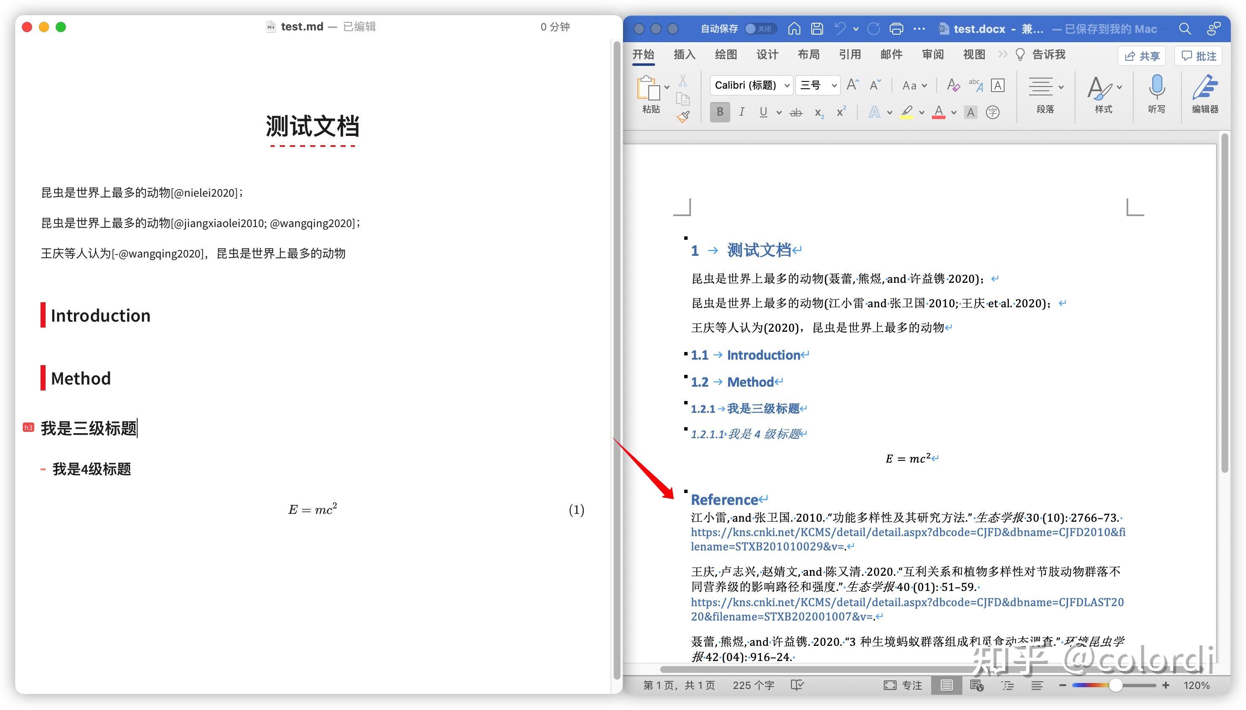This screenshot has height=710, width=1246.
Task: Apply the red font color
Action: point(938,113)
